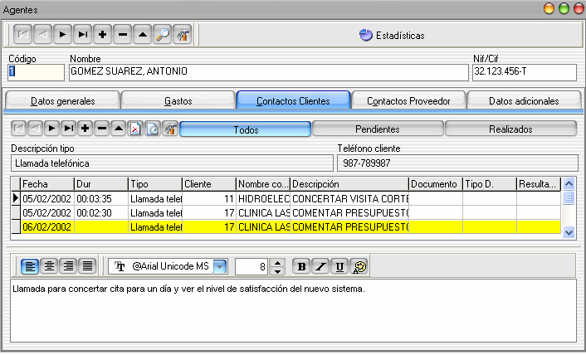The height and width of the screenshot is (355, 586).
Task: Switch to Datos generales tab
Action: coord(62,101)
